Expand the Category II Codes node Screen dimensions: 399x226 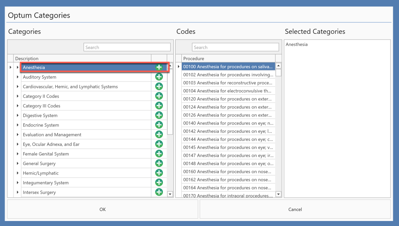click(x=18, y=96)
